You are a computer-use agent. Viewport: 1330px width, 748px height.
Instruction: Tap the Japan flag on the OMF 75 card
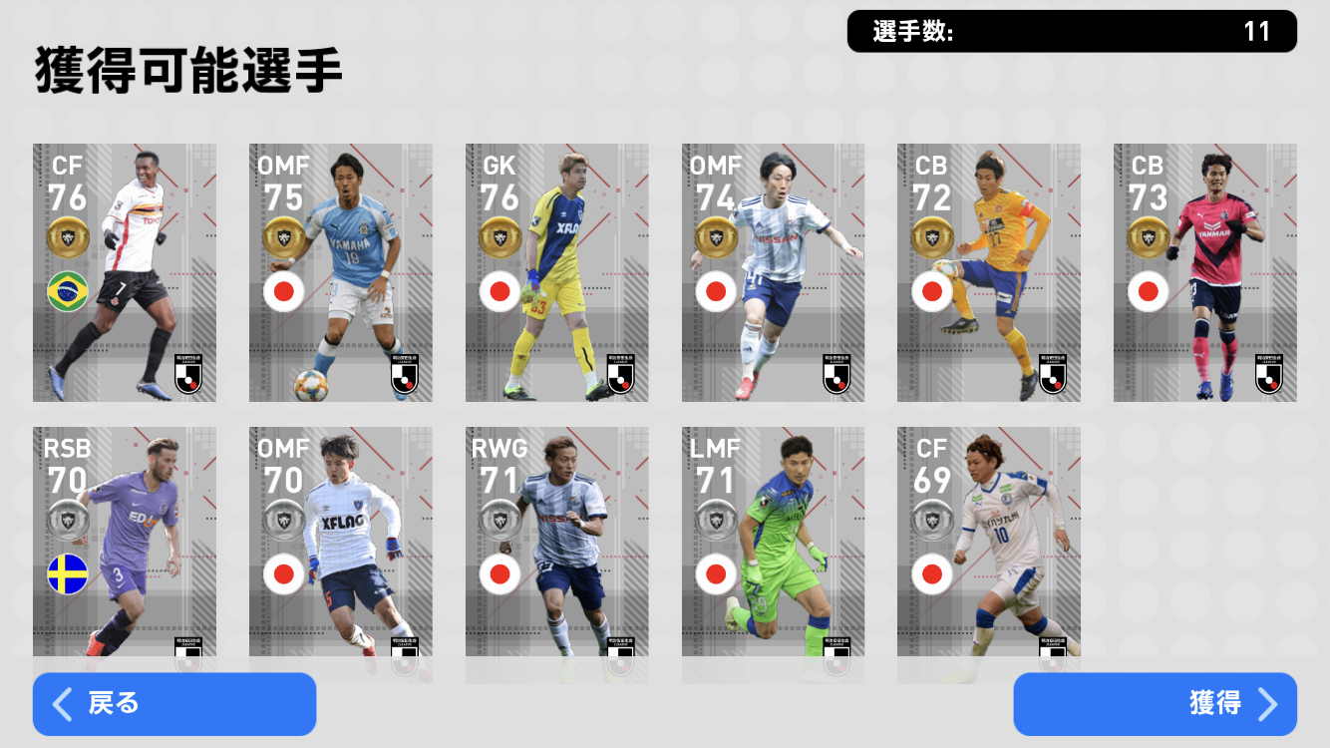pyautogui.click(x=284, y=291)
